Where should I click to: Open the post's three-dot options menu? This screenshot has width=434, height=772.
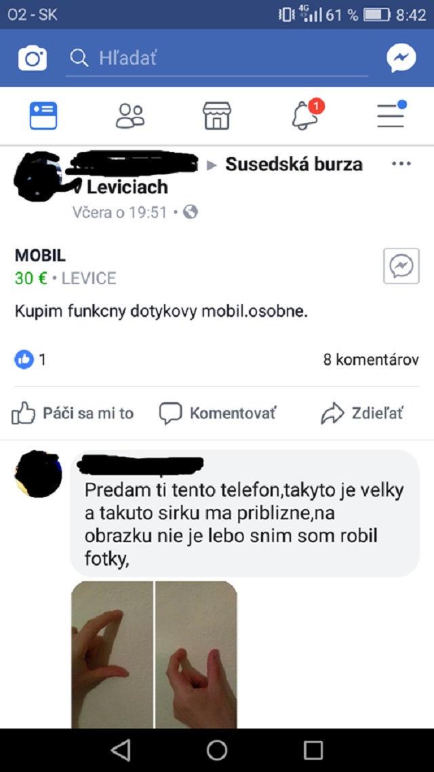click(x=401, y=164)
